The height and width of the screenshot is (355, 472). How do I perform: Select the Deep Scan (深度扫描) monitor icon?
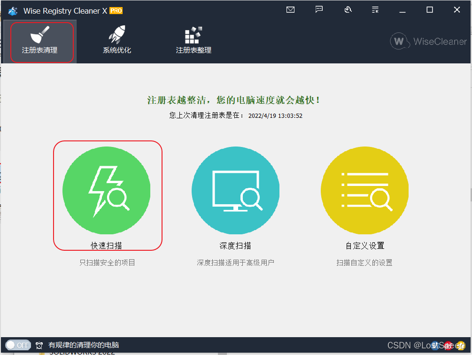click(235, 190)
